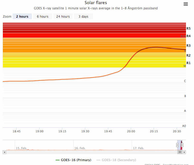Open the chart context hamburger menu
This screenshot has height=165, width=194.
(185, 4)
